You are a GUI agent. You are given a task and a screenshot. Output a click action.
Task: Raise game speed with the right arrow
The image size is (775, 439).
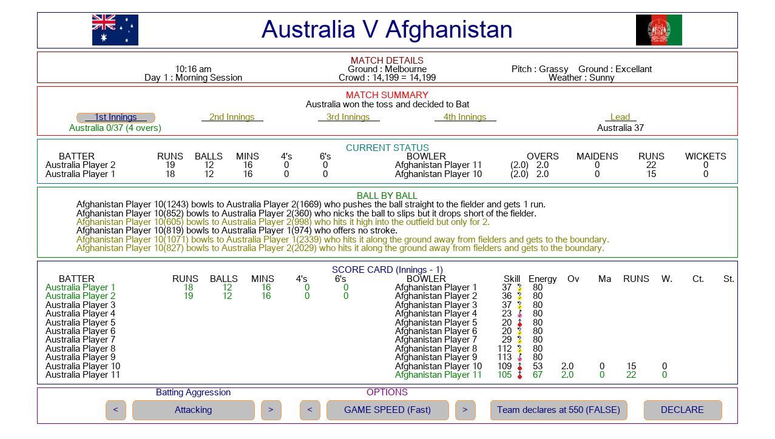click(465, 411)
